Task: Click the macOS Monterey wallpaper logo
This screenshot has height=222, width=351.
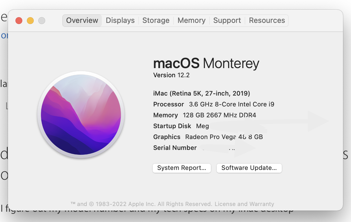Action: click(x=81, y=114)
